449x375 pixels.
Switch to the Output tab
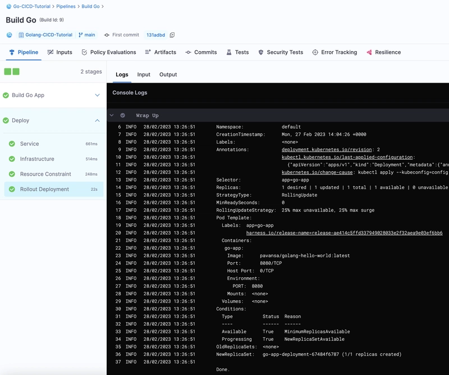[x=168, y=75]
